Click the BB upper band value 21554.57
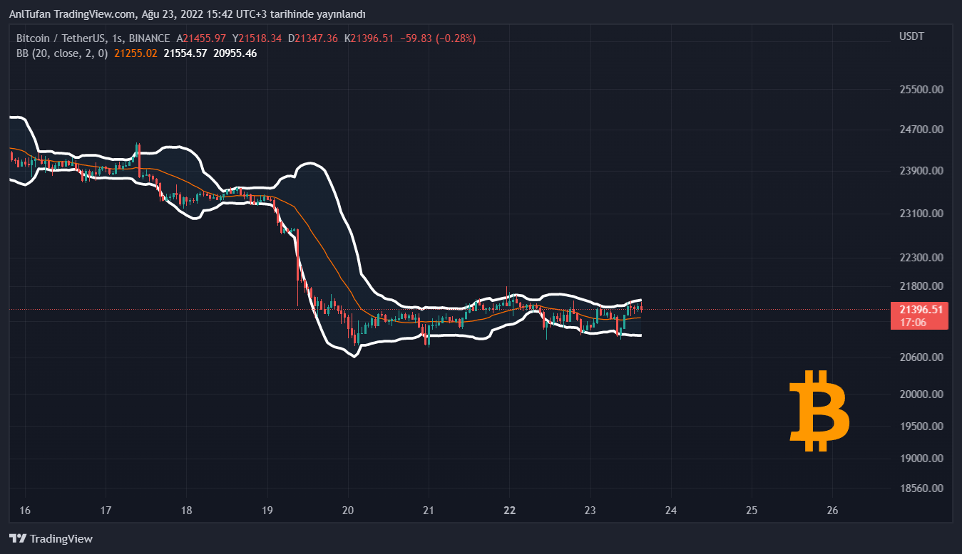962x554 pixels. [x=185, y=53]
